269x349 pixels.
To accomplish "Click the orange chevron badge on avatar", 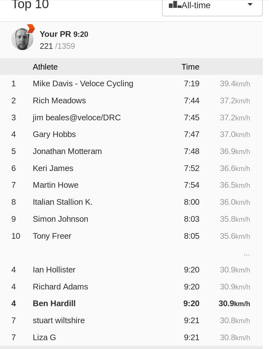I will point(31,28).
